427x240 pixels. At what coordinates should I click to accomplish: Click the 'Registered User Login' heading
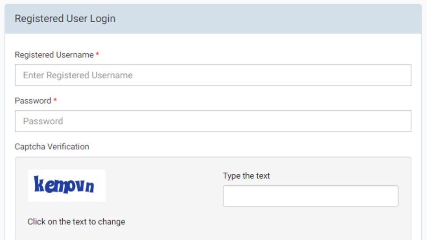(65, 19)
